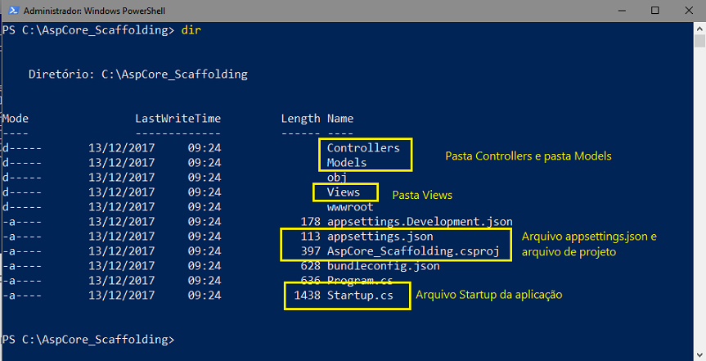Click the PowerShell icon in title bar
The height and width of the screenshot is (361, 706).
click(13, 11)
